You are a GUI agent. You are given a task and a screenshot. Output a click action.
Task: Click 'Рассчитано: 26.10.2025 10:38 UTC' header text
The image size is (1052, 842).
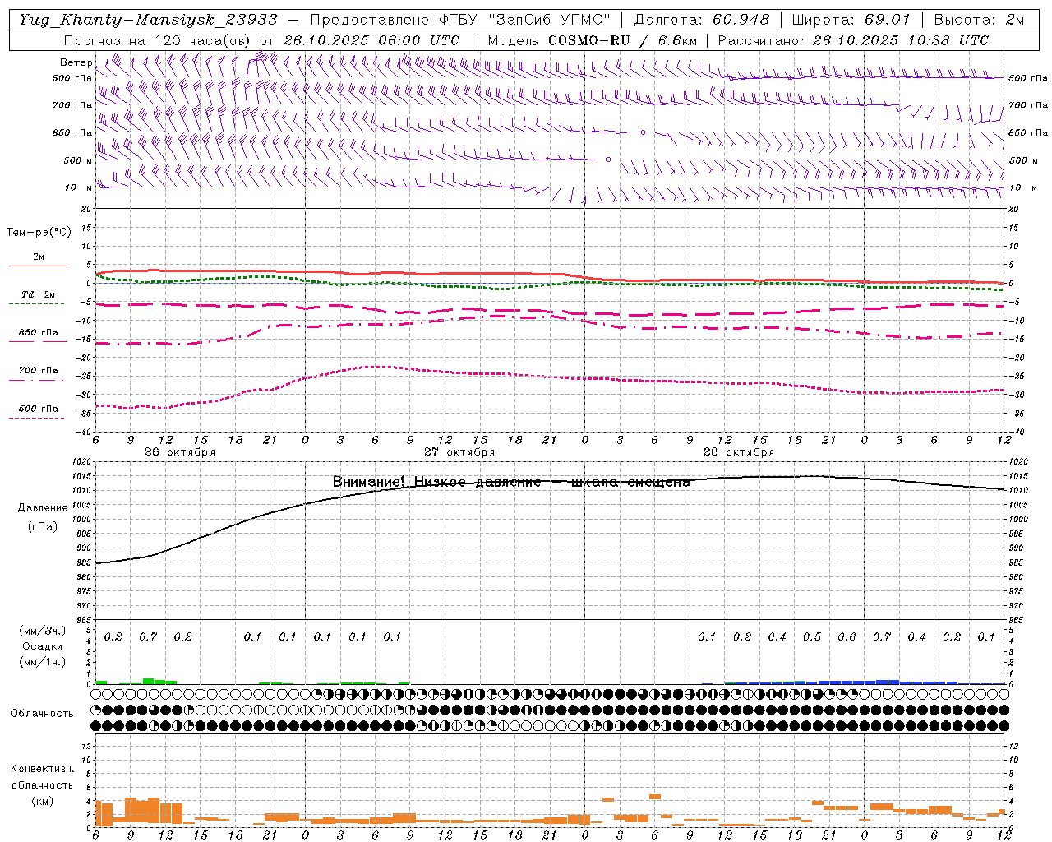point(853,40)
